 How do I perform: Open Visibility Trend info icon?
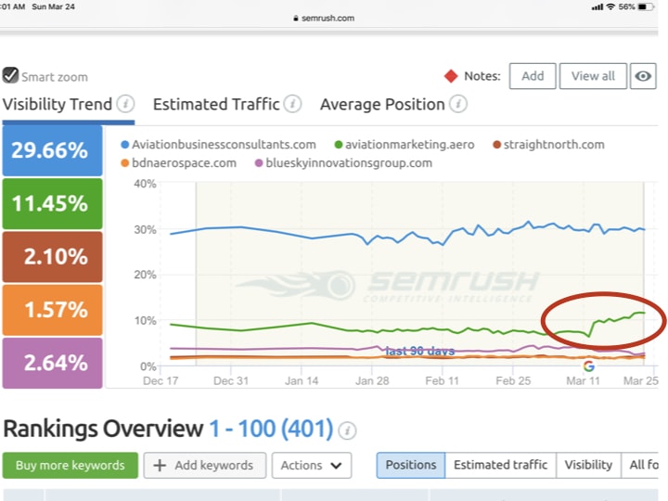pos(125,104)
